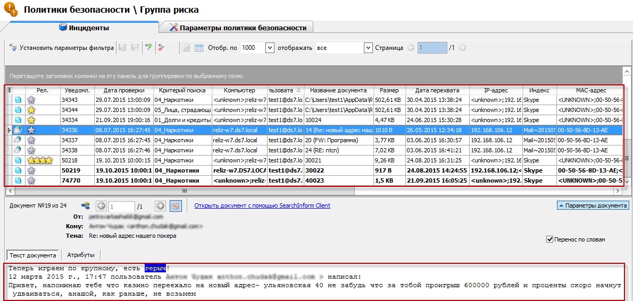Expand the Параметры документа panel
This screenshot has height=301, width=633.
(593, 205)
